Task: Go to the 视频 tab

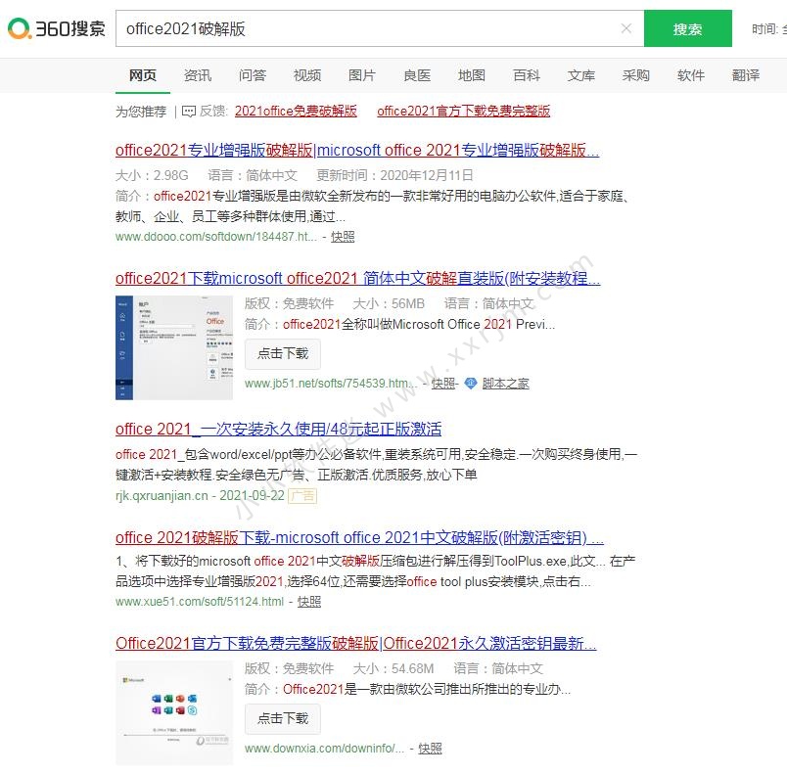Action: point(307,75)
